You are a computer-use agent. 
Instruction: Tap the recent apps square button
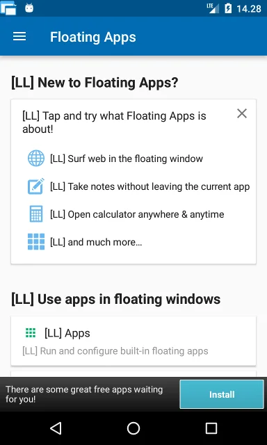point(211,428)
